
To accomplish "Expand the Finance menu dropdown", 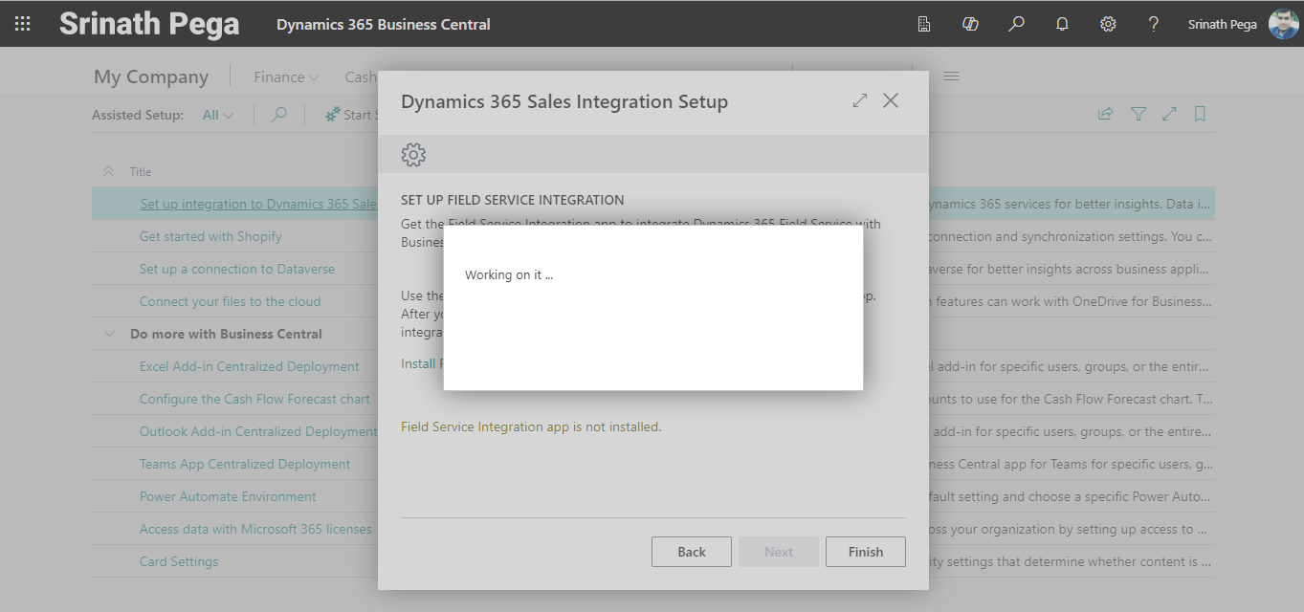I will point(286,77).
